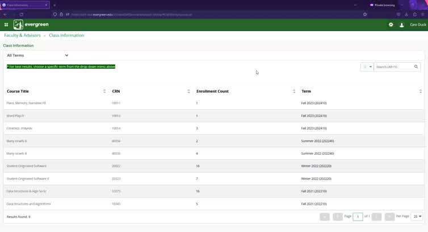Viewport: 428px width, 232px height.
Task: Sort by Course Title column arrows
Action: [104, 92]
